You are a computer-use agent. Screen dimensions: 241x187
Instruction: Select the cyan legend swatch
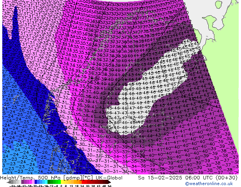point(46,182)
